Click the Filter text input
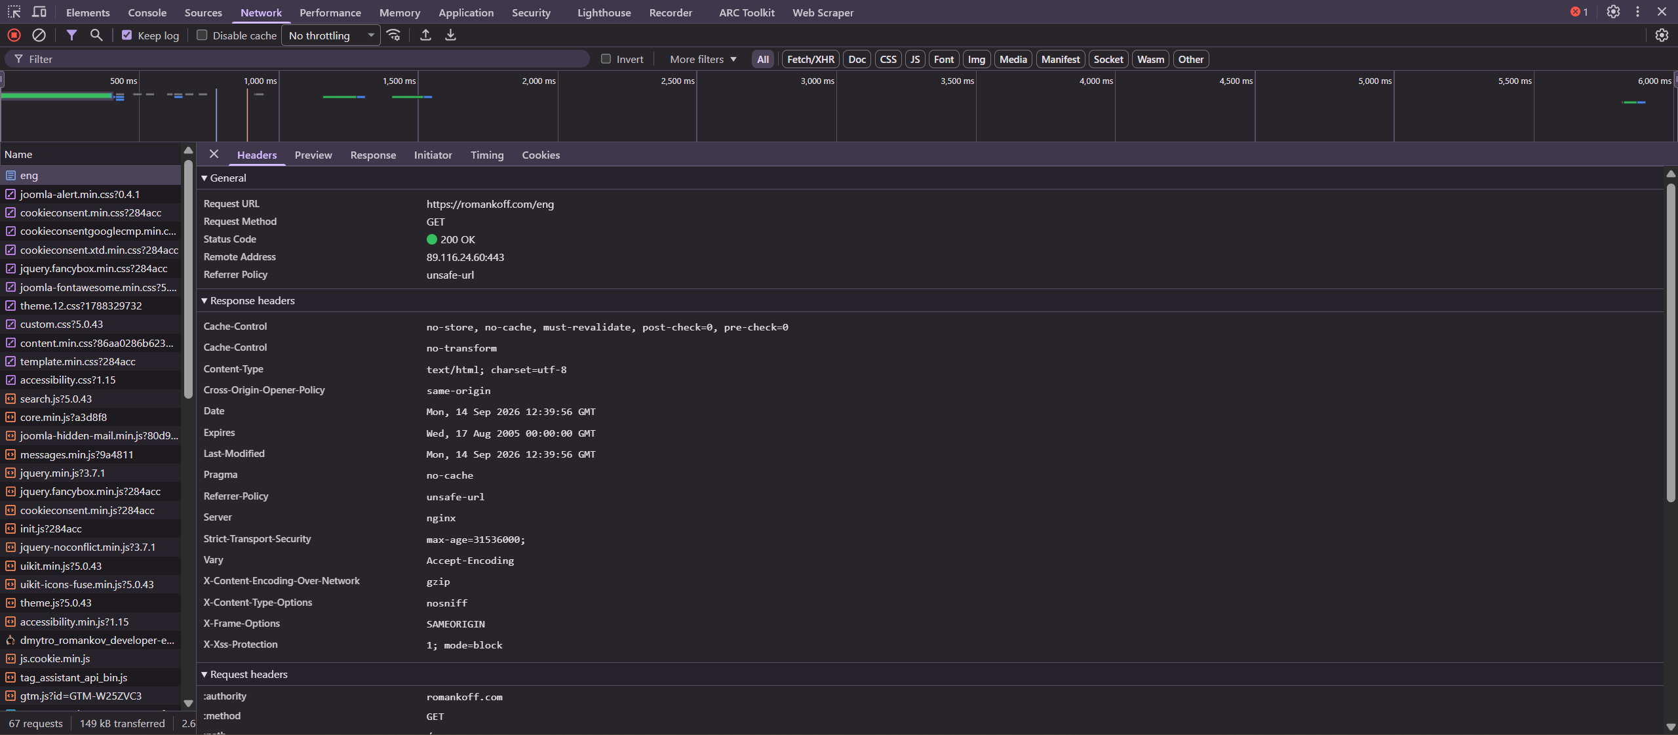Screen dimensions: 1678x735 [x=298, y=59]
